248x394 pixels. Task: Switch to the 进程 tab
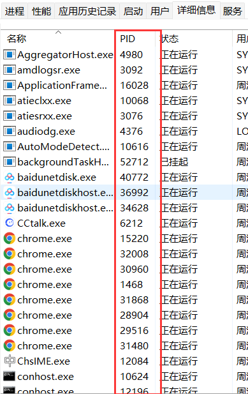coord(14,11)
